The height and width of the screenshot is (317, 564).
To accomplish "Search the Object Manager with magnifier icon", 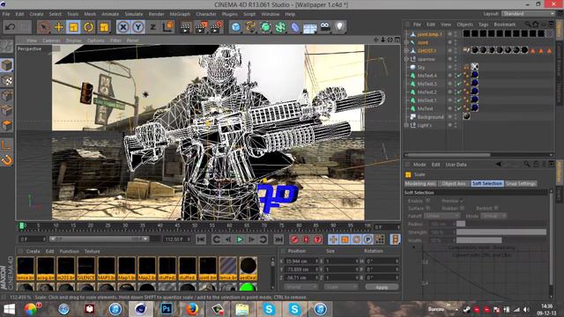I will [x=528, y=24].
